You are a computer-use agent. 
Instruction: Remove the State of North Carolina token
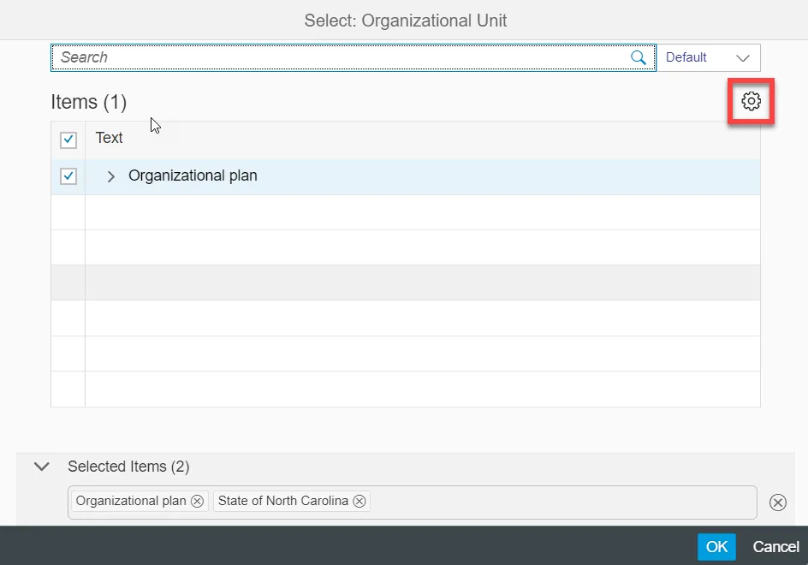tap(359, 502)
